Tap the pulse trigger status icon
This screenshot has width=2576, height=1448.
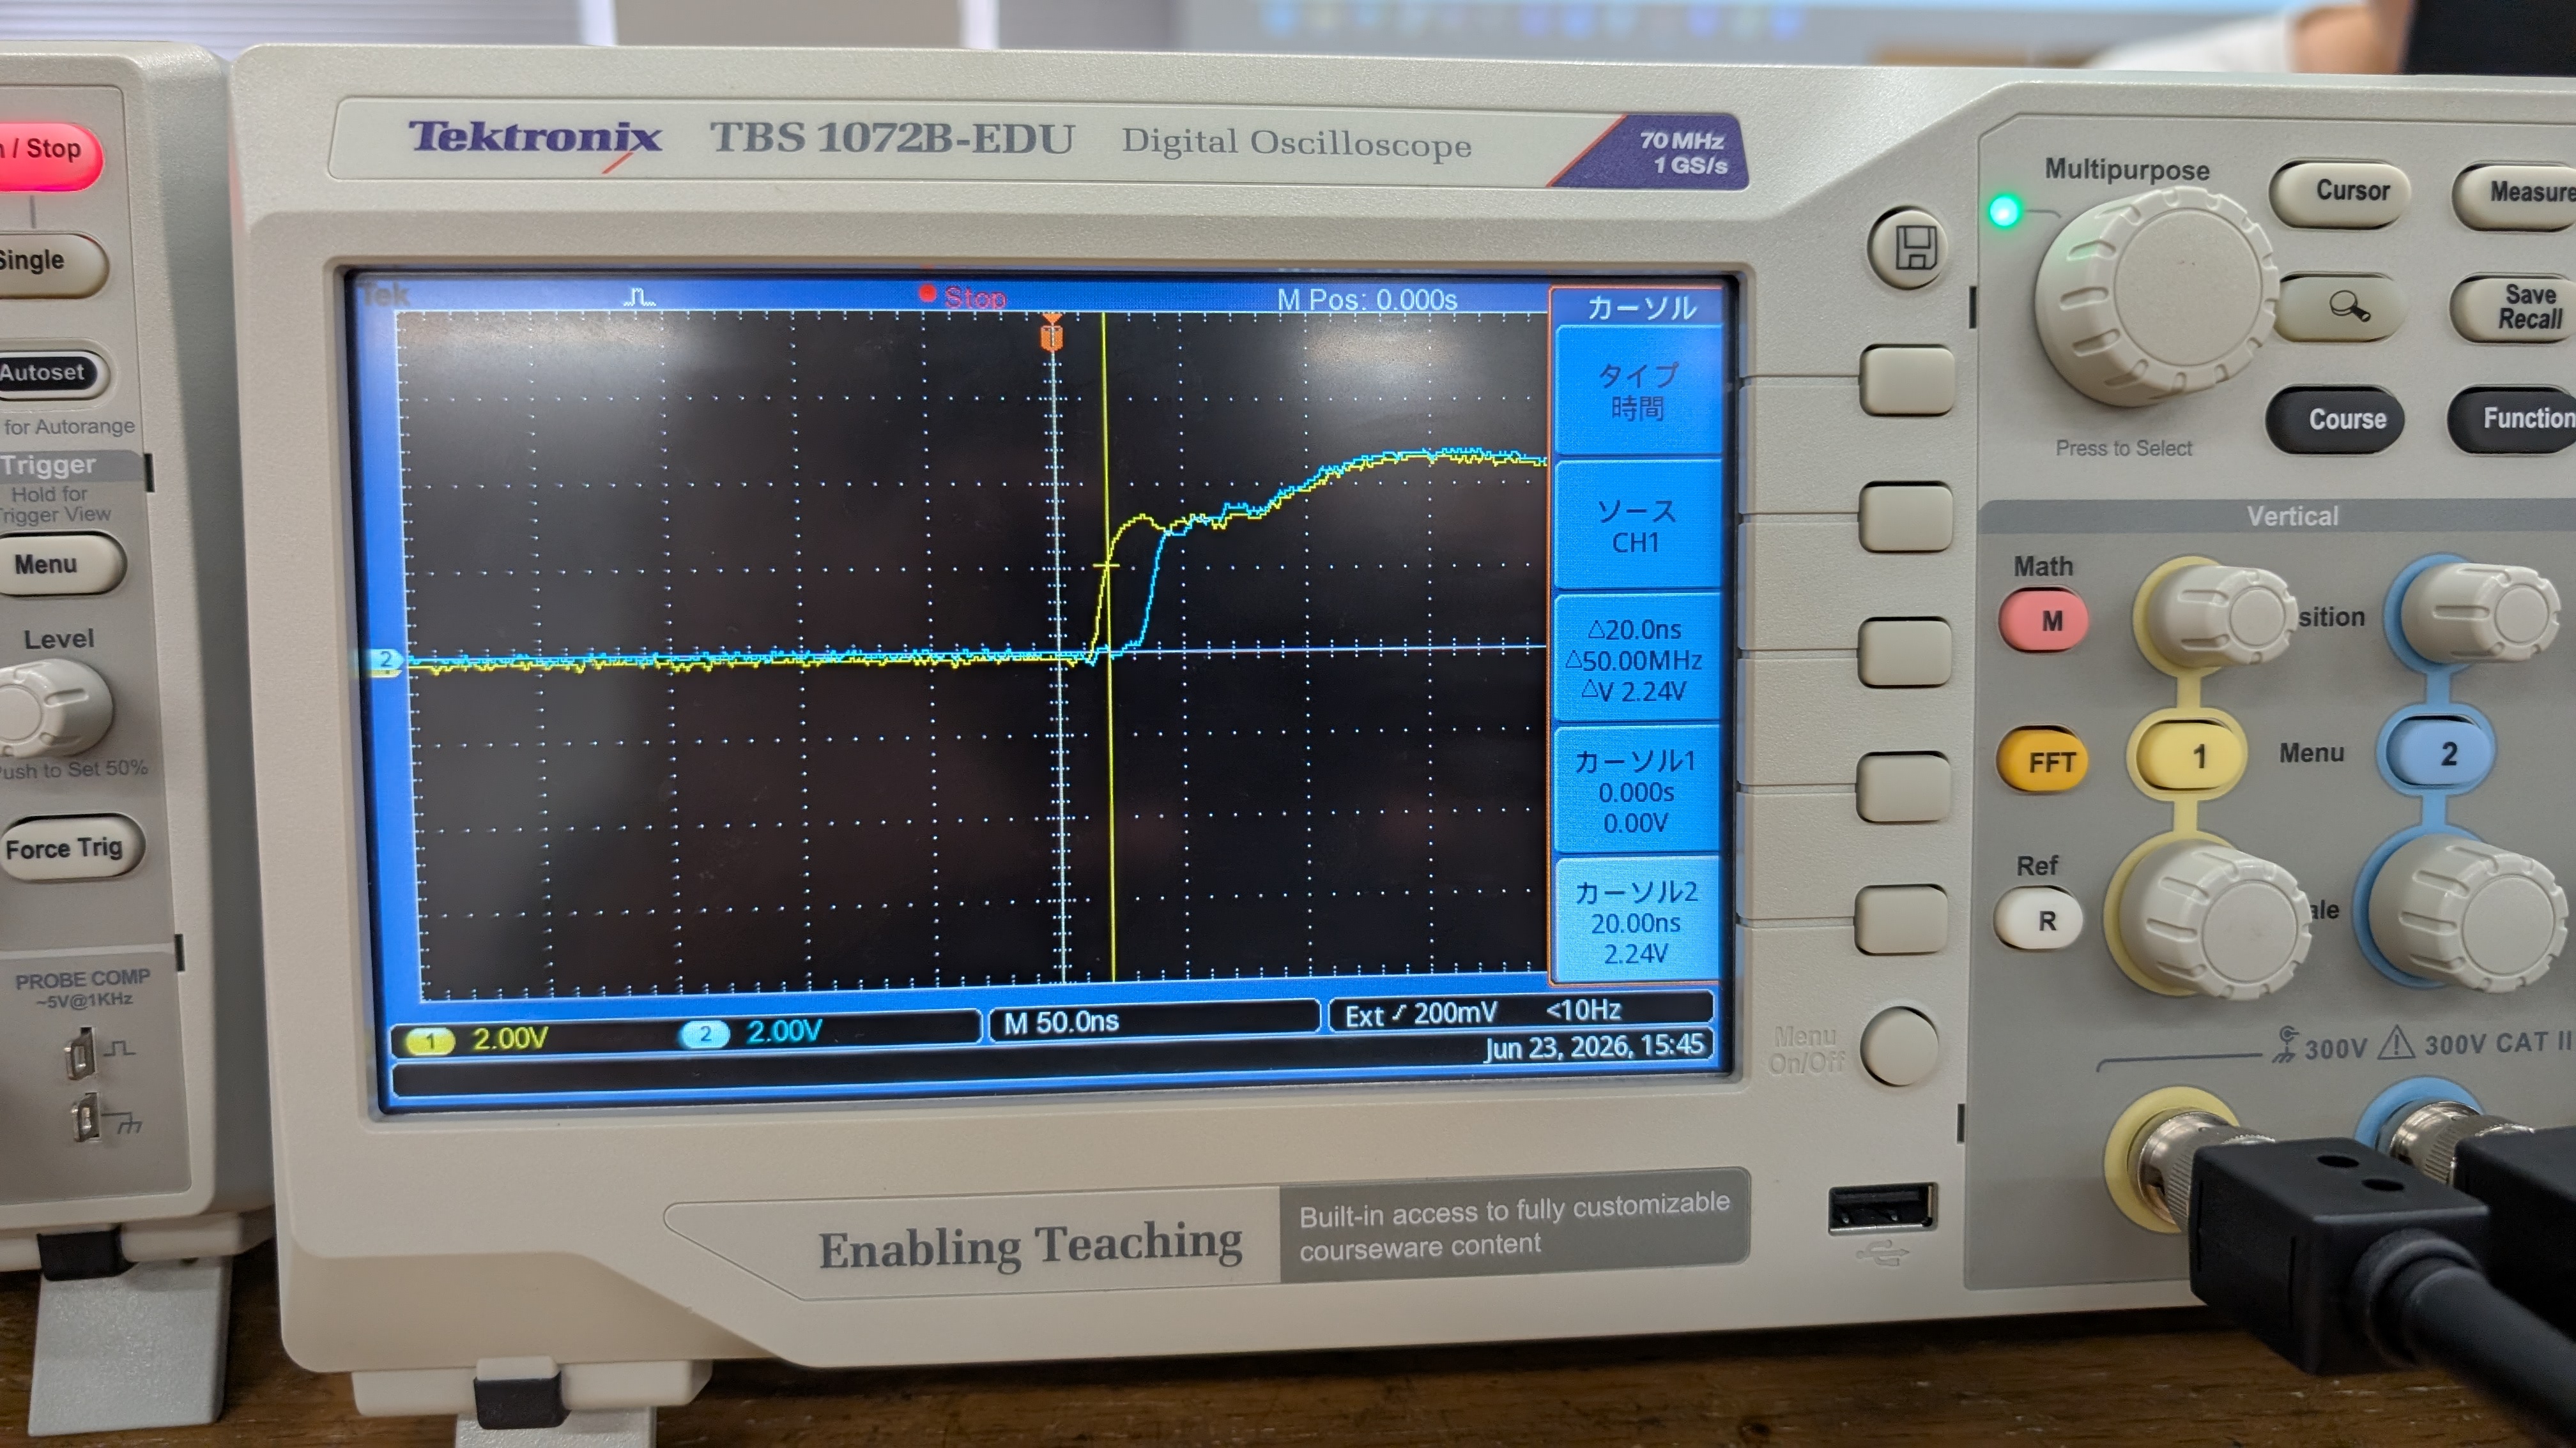[x=639, y=297]
